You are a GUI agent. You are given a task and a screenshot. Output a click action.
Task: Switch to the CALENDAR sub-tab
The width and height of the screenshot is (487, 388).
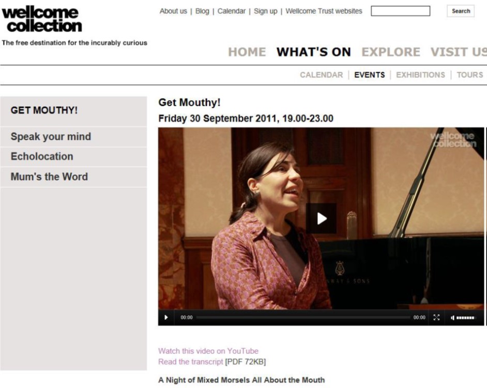(322, 75)
